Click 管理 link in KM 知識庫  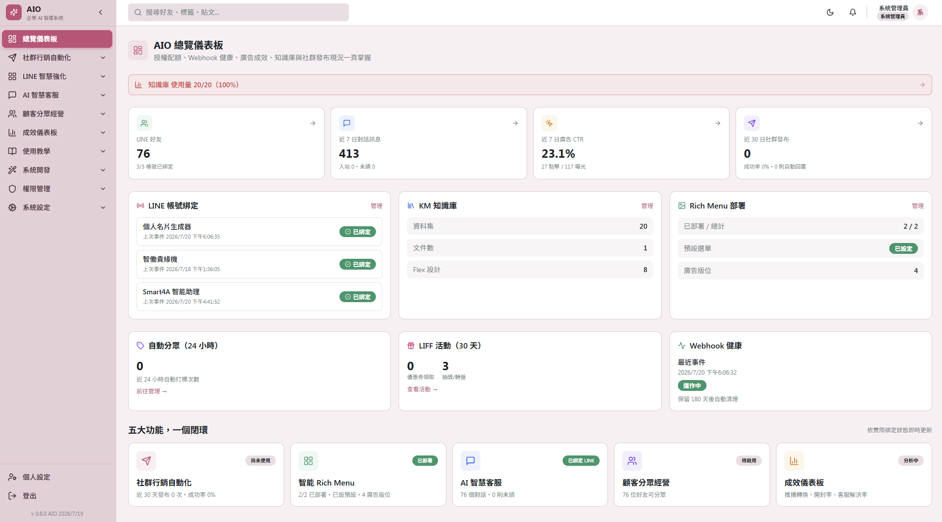tap(647, 206)
